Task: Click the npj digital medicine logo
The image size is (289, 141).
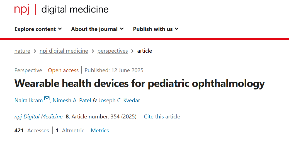Action: click(61, 9)
